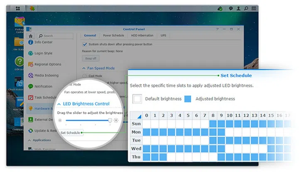Select the hour 14 column header

[262, 115]
